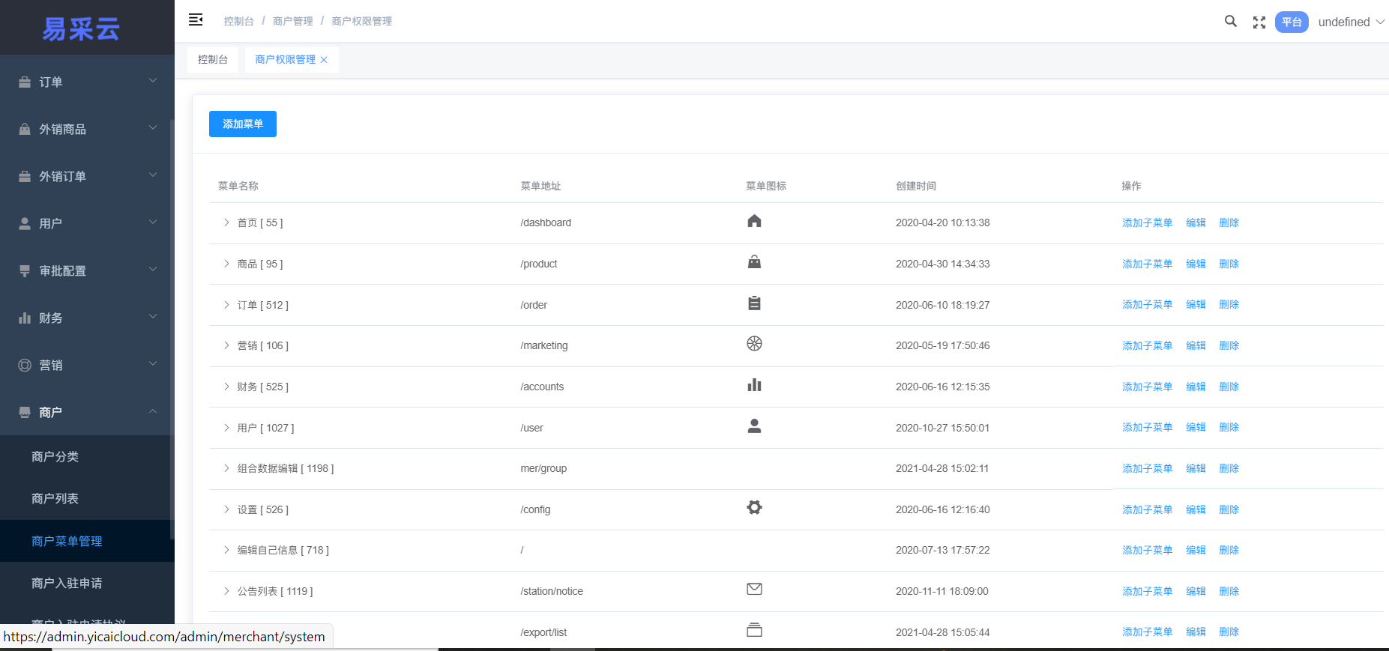Click the clipboard icon in the 订单 row

click(754, 303)
